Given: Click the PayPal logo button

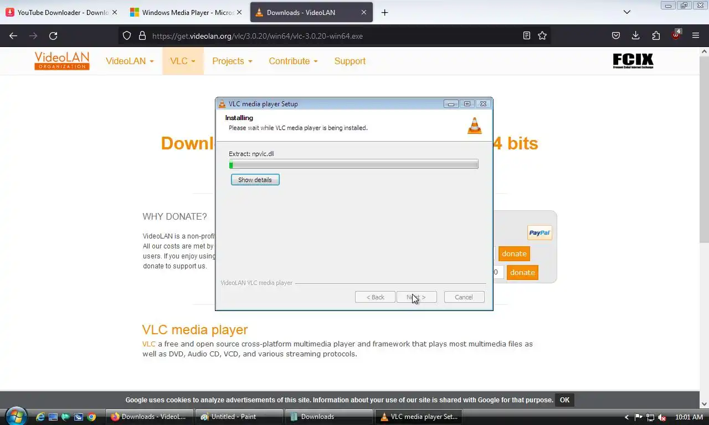Looking at the screenshot, I should [x=540, y=232].
